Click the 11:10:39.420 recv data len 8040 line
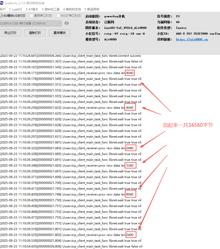Viewport: 220px width, 249px height. 67,194
